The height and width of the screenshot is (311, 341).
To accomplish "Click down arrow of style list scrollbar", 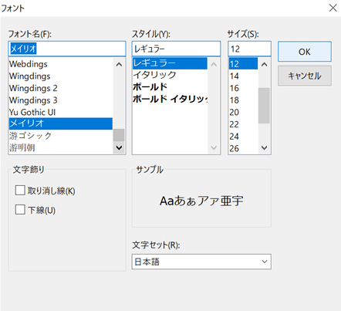I will click(x=214, y=147).
